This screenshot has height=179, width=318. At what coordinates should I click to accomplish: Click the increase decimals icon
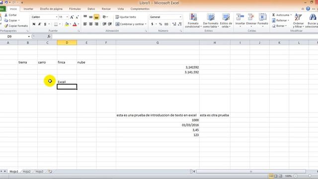[174, 24]
